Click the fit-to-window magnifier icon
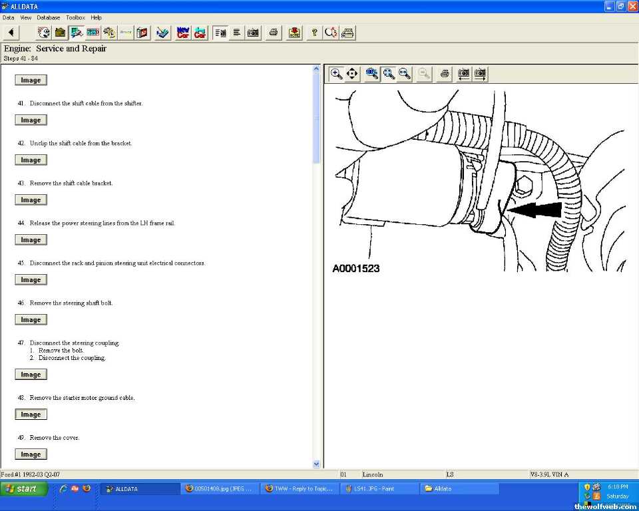The width and height of the screenshot is (639, 511). 389,74
